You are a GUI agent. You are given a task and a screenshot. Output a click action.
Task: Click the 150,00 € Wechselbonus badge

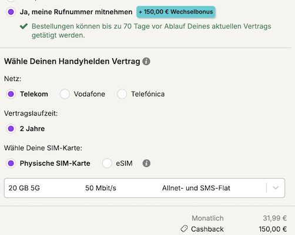click(x=176, y=12)
